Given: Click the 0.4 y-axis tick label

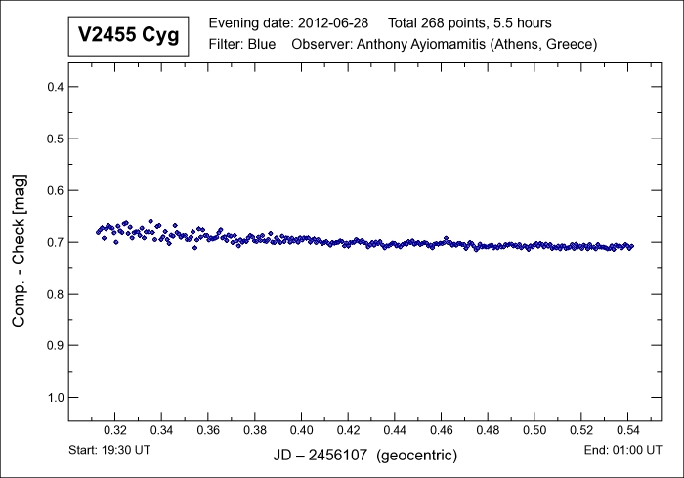Looking at the screenshot, I should [x=56, y=87].
